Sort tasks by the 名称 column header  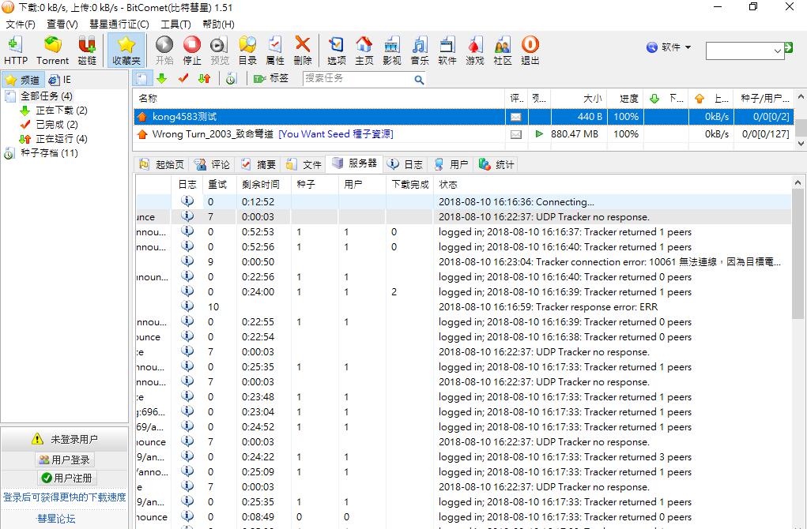coord(319,98)
